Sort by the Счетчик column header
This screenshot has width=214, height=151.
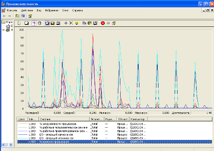(64, 119)
